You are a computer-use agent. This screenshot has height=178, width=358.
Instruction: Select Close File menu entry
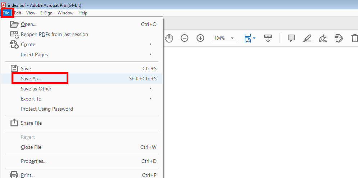coord(82,147)
